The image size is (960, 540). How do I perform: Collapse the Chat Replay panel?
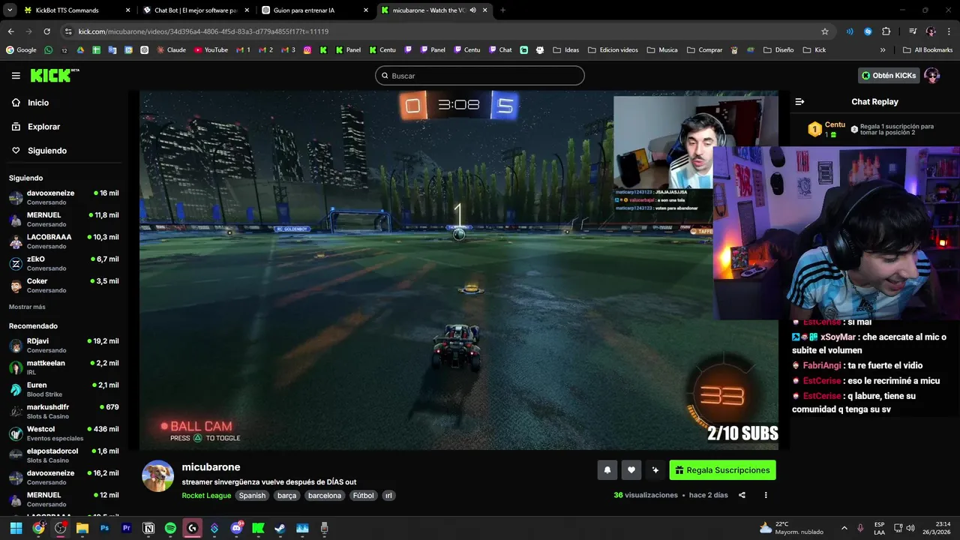[x=799, y=102]
